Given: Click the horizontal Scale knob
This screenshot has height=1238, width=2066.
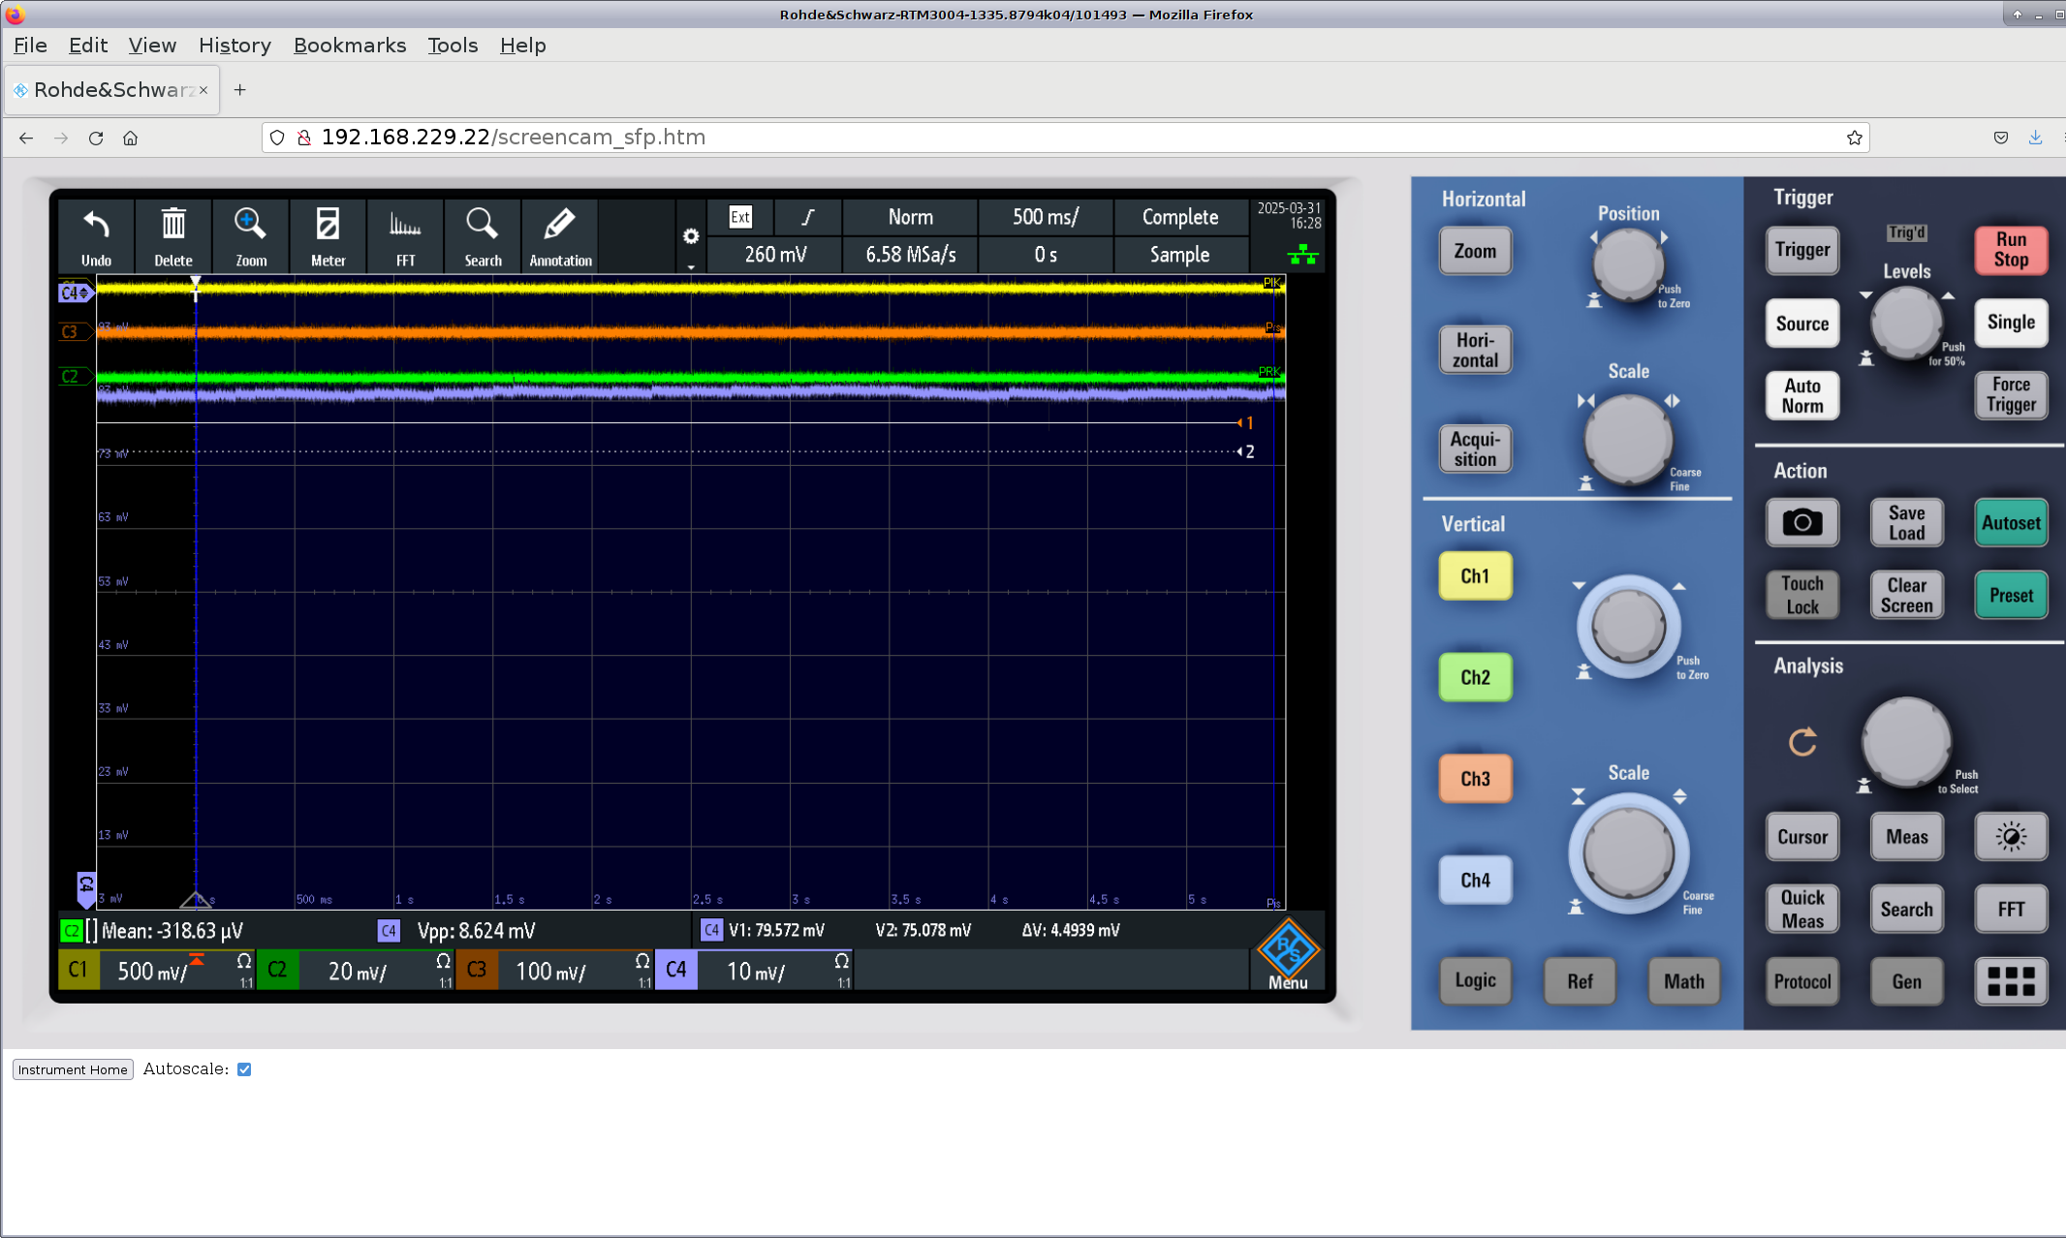Looking at the screenshot, I should [1628, 439].
